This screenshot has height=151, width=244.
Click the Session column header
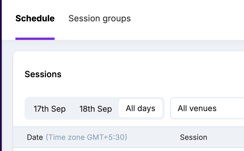pyautogui.click(x=193, y=137)
